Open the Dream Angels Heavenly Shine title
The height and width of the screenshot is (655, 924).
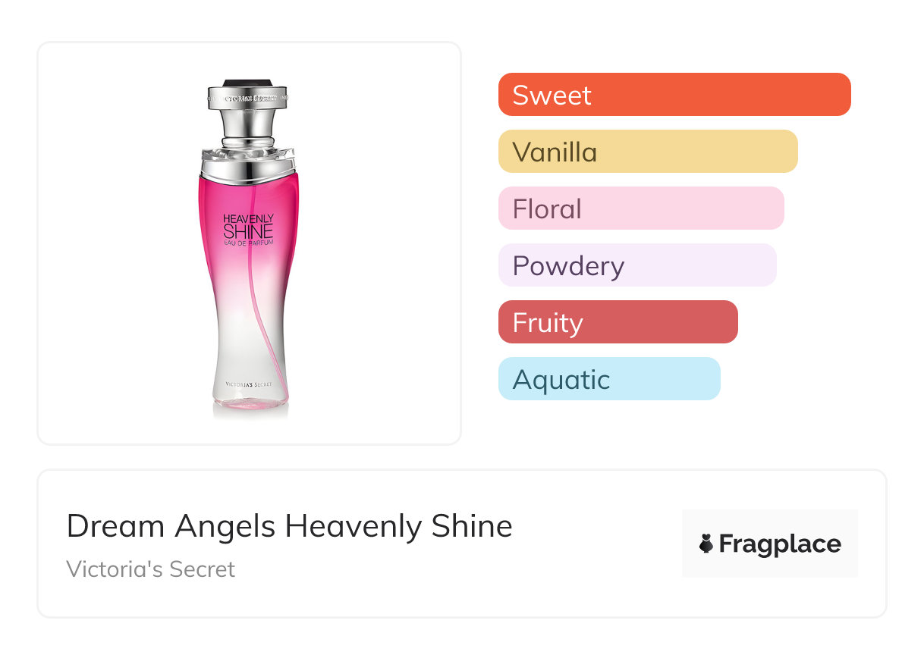tap(289, 526)
